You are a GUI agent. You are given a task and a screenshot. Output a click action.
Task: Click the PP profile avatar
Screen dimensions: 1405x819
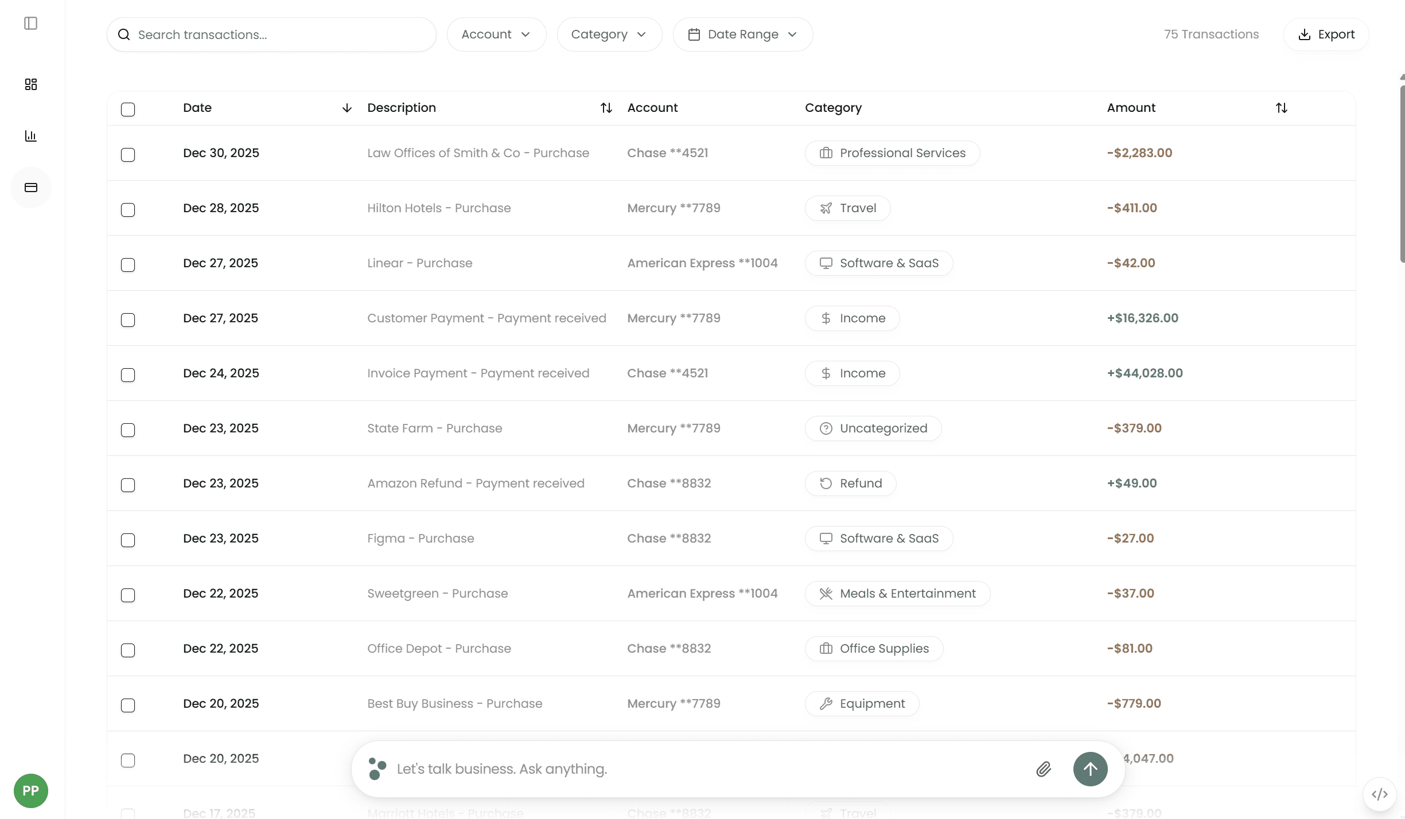tap(31, 791)
